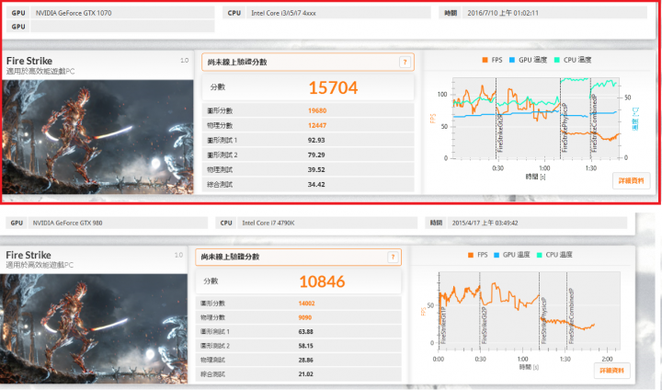The image size is (662, 390).
Task: Select the Fire Strike thumbnail in GTX 980 result
Action: 94,328
